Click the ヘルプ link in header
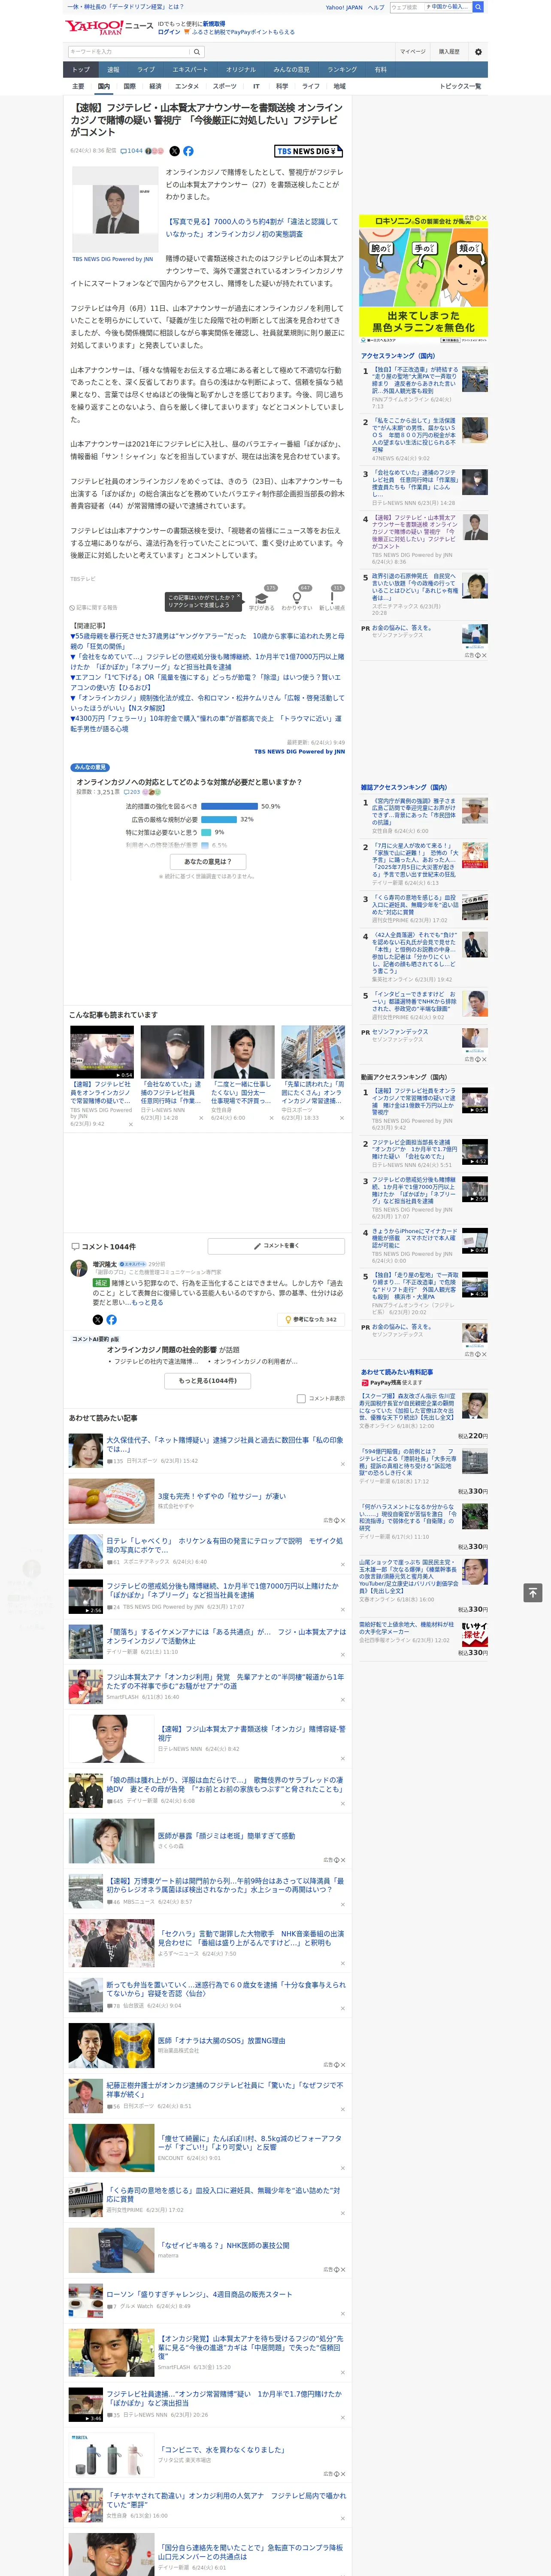The width and height of the screenshot is (551, 2576). pyautogui.click(x=376, y=7)
